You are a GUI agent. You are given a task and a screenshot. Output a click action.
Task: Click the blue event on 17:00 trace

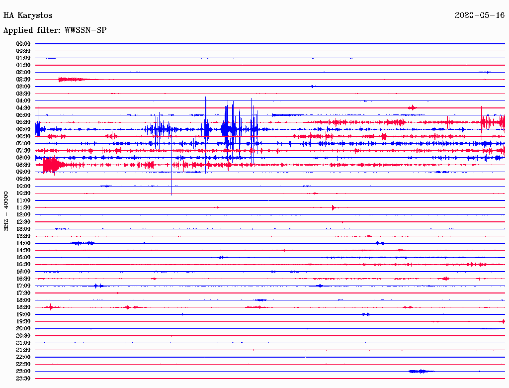click(x=98, y=286)
